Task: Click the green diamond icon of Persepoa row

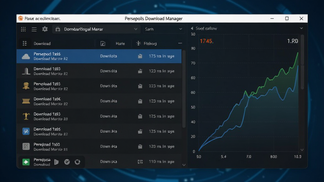Action: tap(26, 162)
